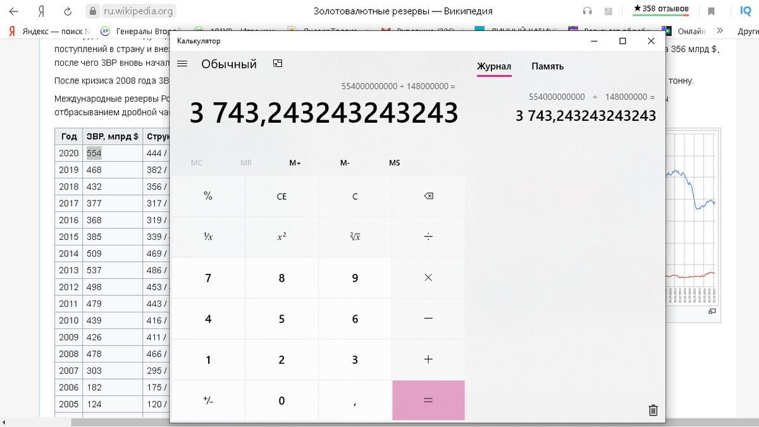
Task: Click digit 1 on calculator keypad
Action: (208, 359)
